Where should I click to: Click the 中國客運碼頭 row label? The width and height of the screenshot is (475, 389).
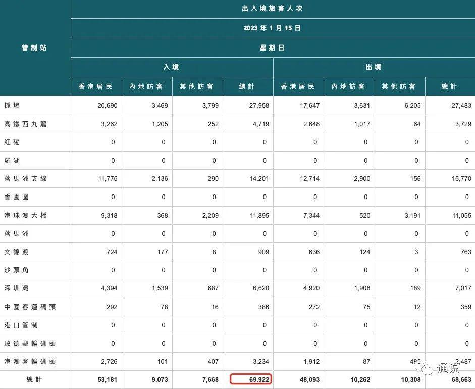click(x=29, y=307)
